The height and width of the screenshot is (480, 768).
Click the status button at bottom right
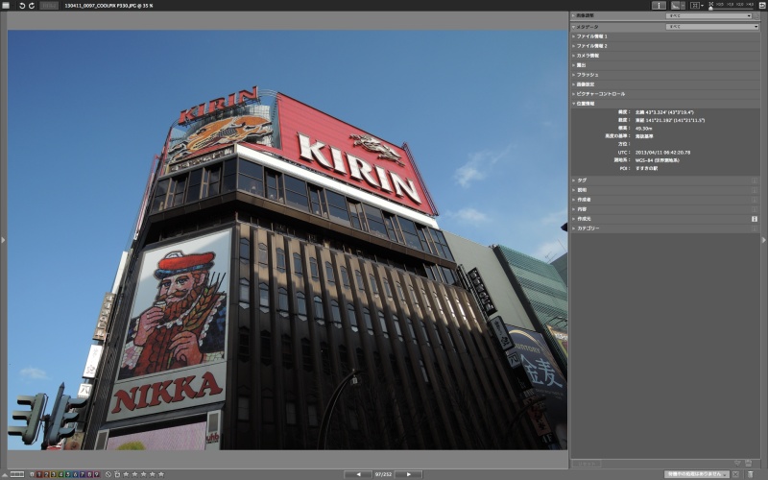point(697,474)
